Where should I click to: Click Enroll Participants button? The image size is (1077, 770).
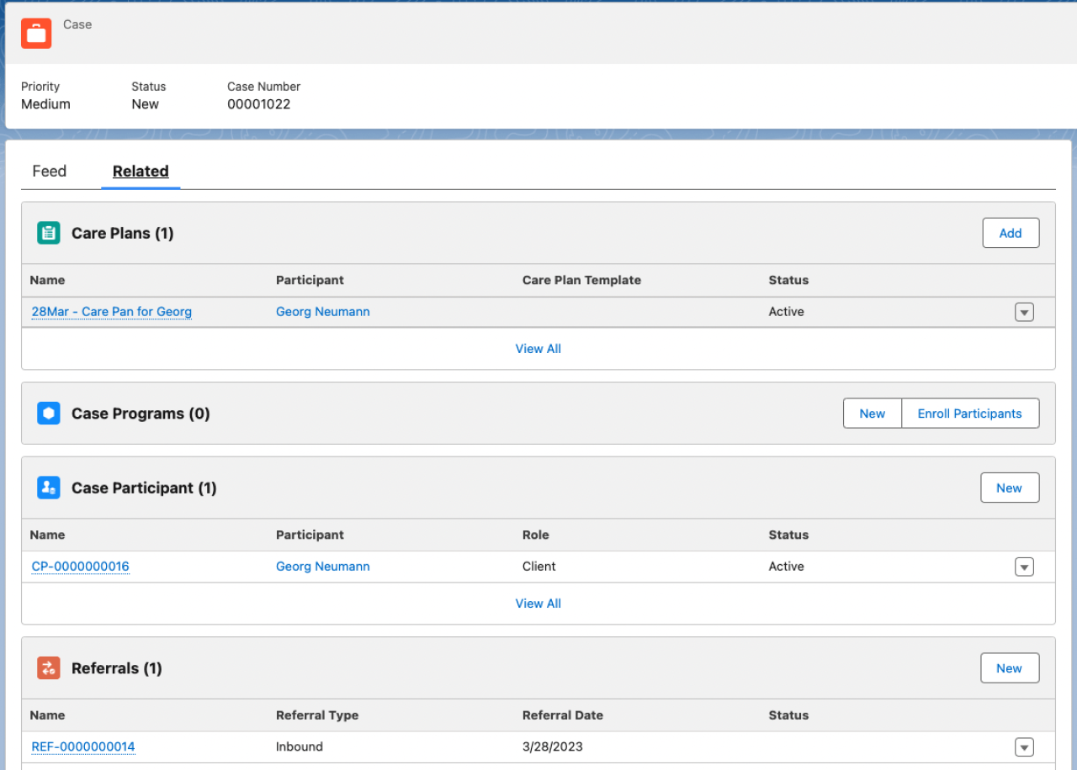pyautogui.click(x=970, y=414)
